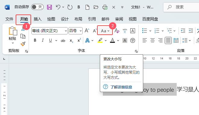Toggle italic formatting
The height and width of the screenshot is (115, 199).
(43, 40)
